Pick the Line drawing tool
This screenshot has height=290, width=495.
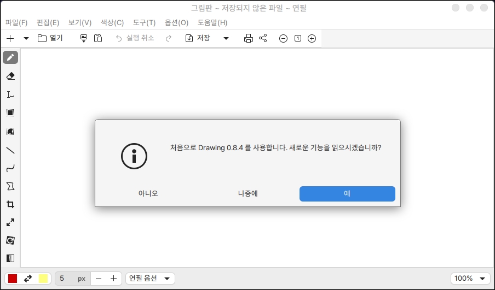pos(10,150)
